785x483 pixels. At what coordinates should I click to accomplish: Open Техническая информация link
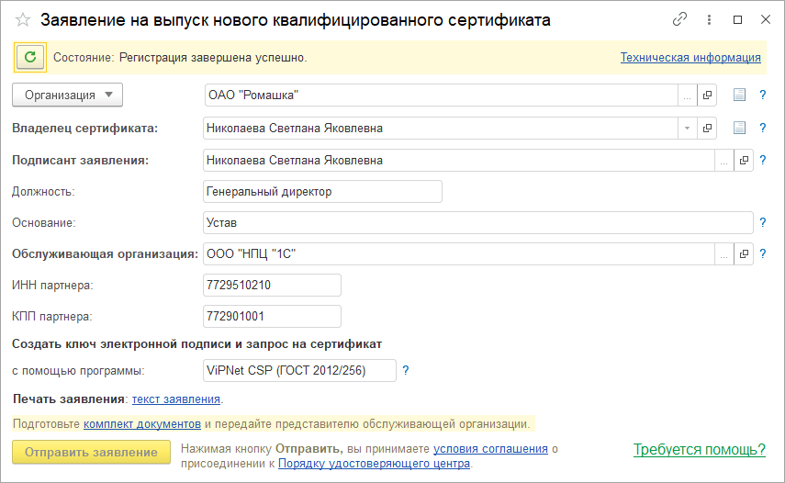pos(690,57)
